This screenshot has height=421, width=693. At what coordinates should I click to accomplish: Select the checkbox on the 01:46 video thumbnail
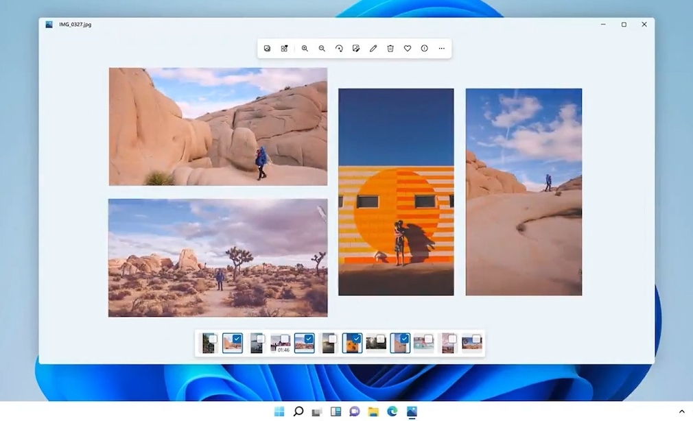[x=285, y=339]
